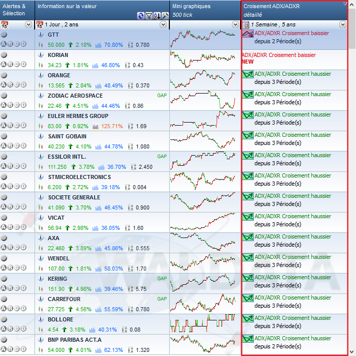Click volume bars icon next to 55.59% for CARREFOUR
This screenshot has height=356, width=356.
click(98, 309)
